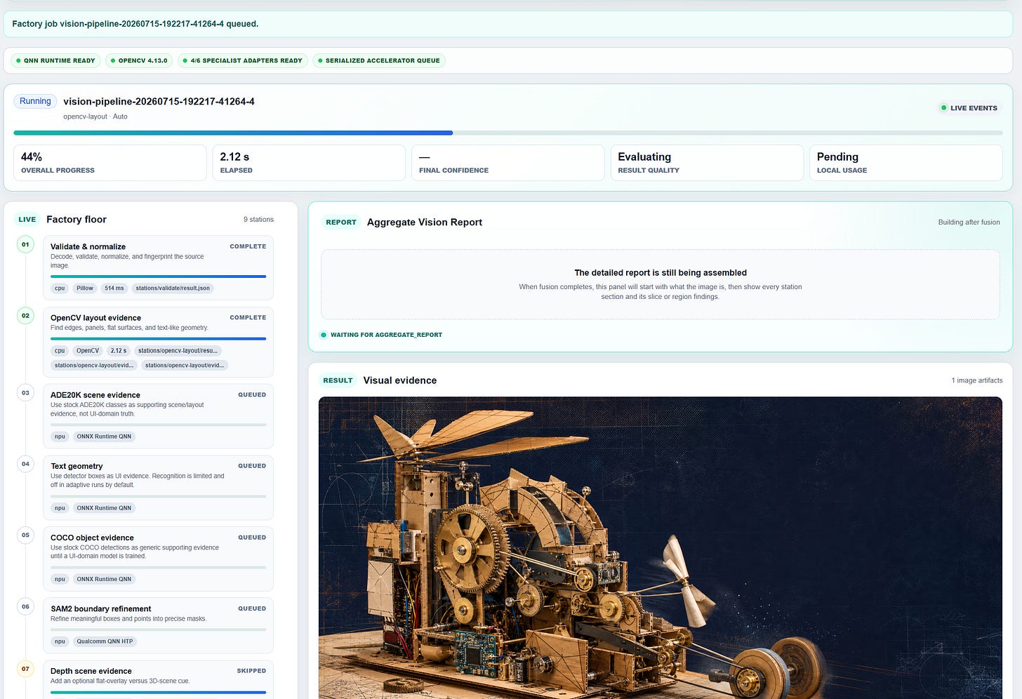Click the 44% OVERALL PROGRESS card
The image size is (1022, 699).
coord(110,163)
